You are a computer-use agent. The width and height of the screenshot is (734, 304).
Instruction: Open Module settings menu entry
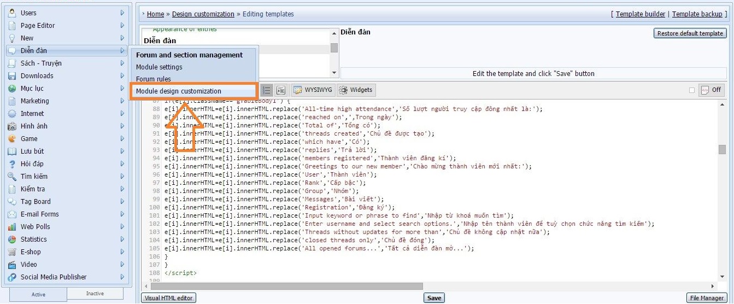159,67
